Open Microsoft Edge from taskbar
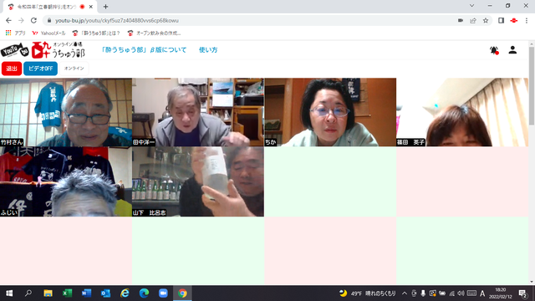Viewport: 535px width, 301px height. pyautogui.click(x=144, y=293)
